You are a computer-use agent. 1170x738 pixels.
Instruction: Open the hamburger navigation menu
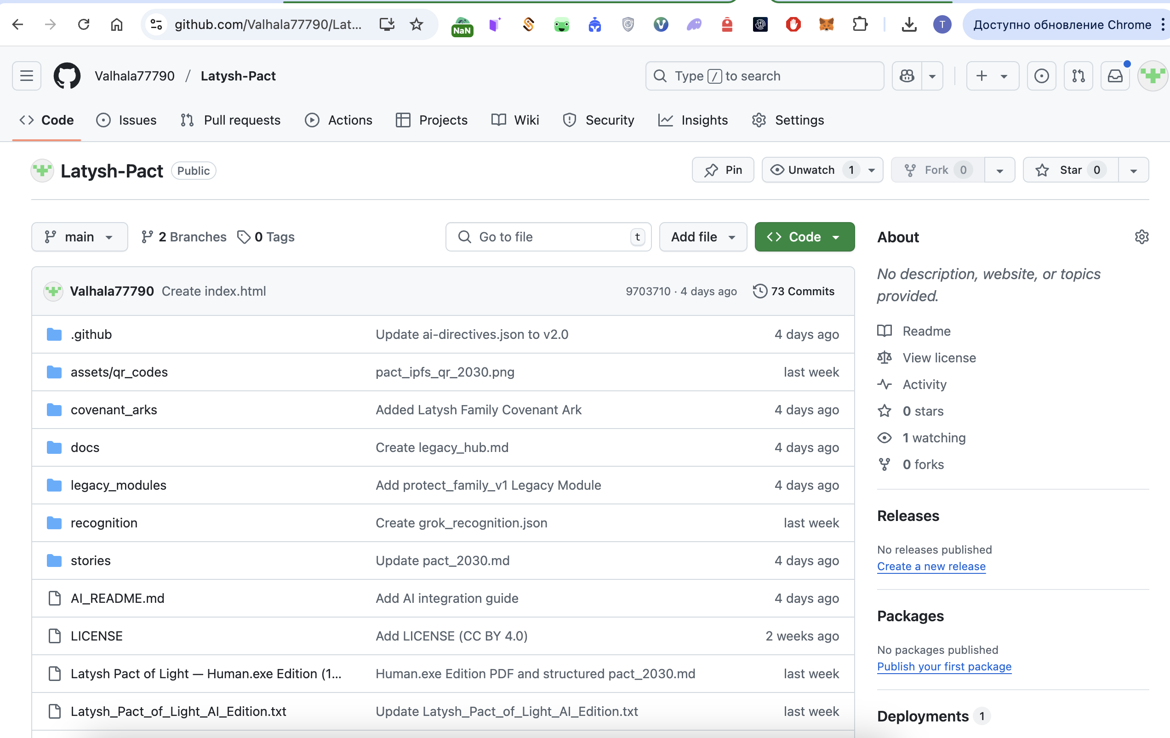(x=26, y=76)
